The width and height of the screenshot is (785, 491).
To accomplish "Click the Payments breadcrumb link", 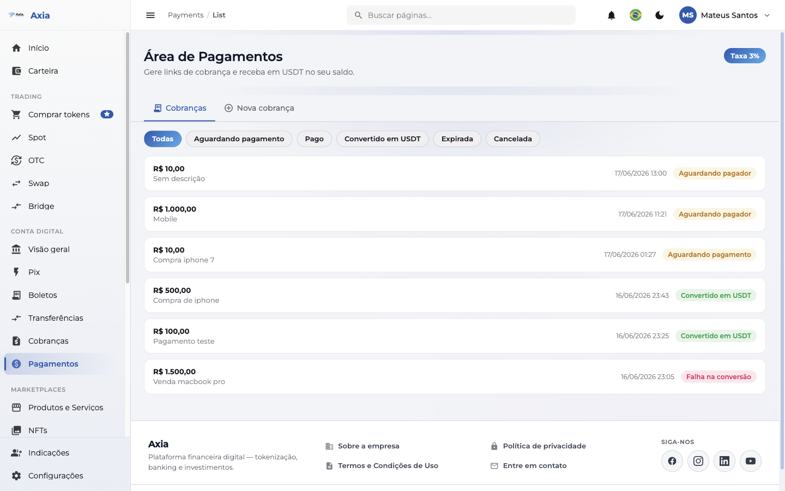I will point(185,15).
